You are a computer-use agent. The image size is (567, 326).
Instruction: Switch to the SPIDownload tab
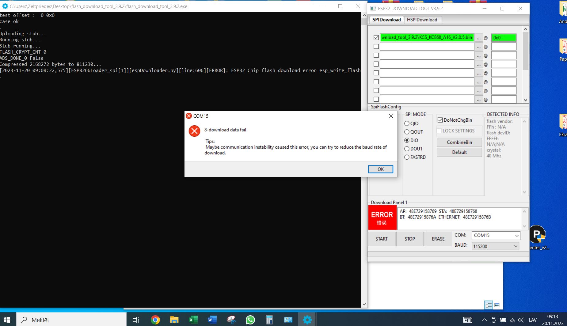coord(386,20)
